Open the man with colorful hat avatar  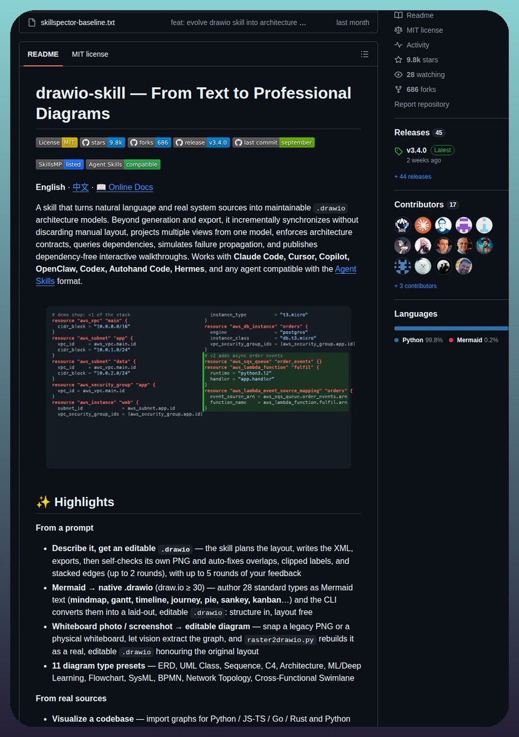click(485, 246)
